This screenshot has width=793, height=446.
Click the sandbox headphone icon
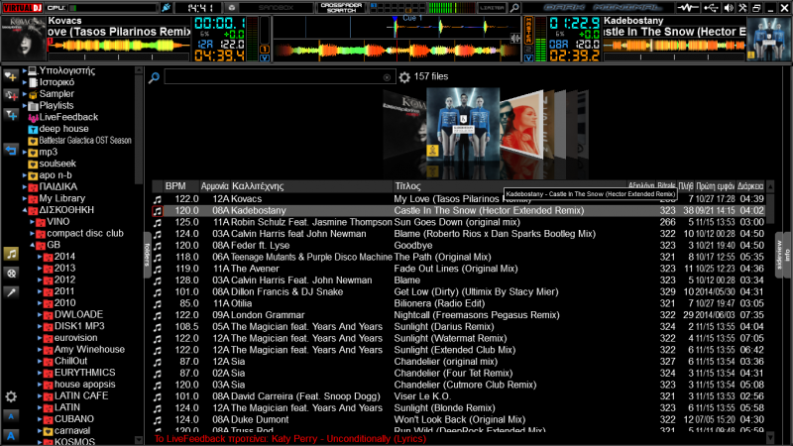tap(231, 8)
